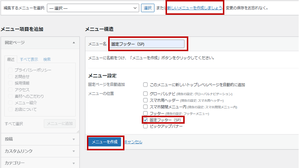Focus the メニュー名 input field
The image size is (299, 168).
pyautogui.click(x=147, y=44)
